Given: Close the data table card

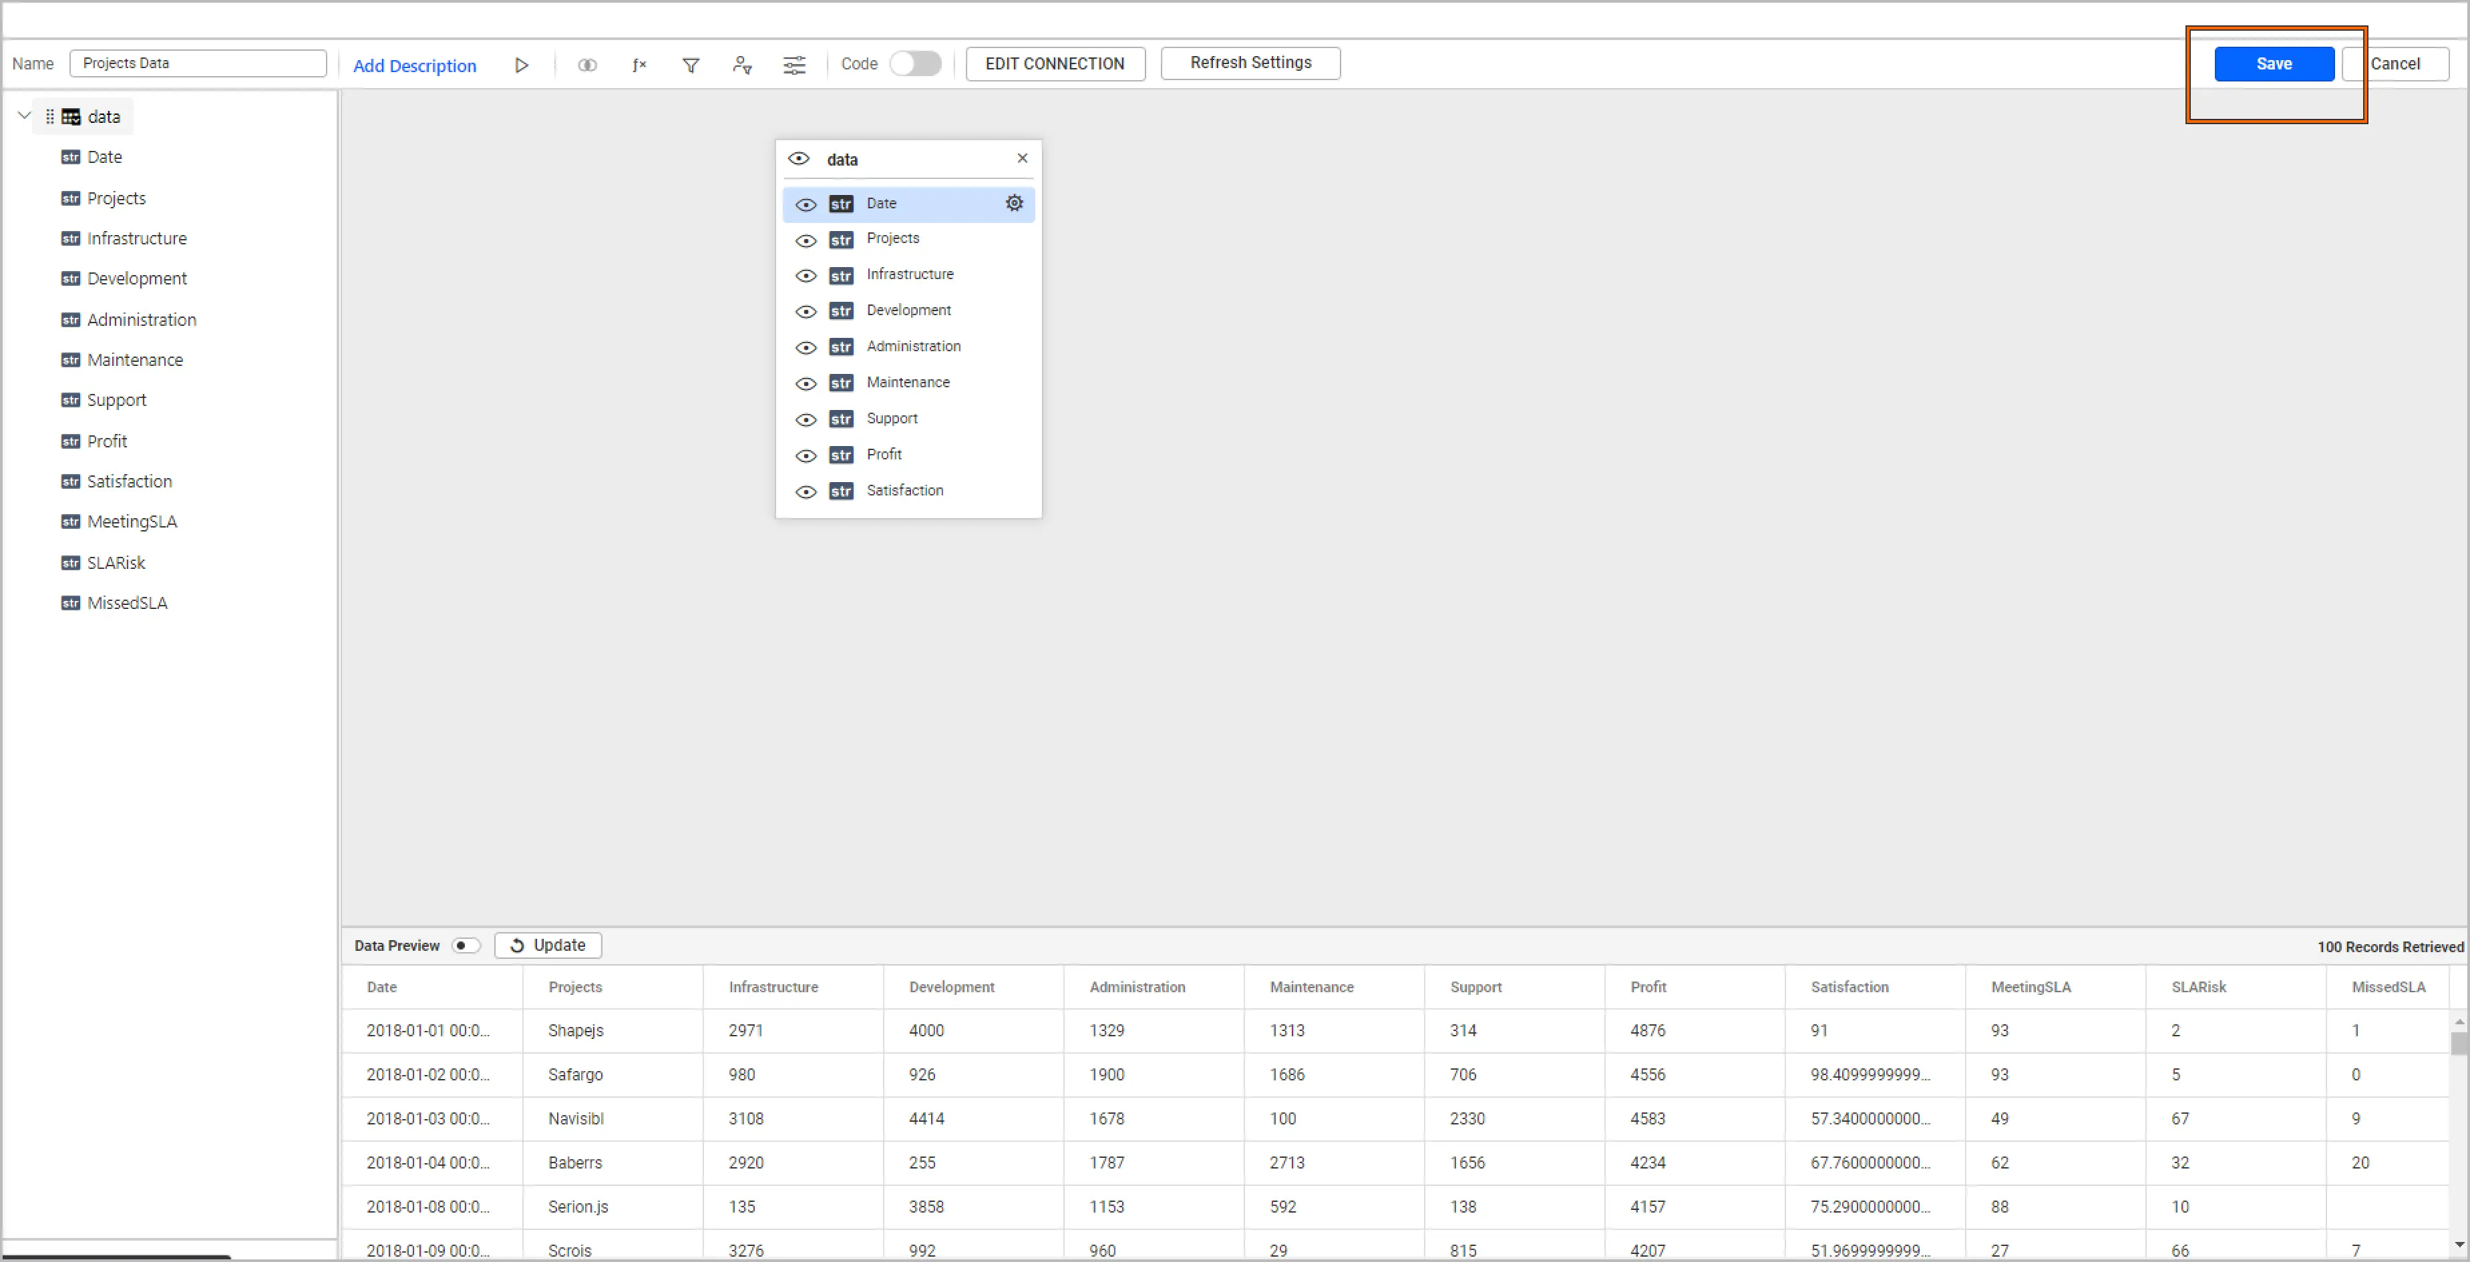Looking at the screenshot, I should (x=1022, y=158).
